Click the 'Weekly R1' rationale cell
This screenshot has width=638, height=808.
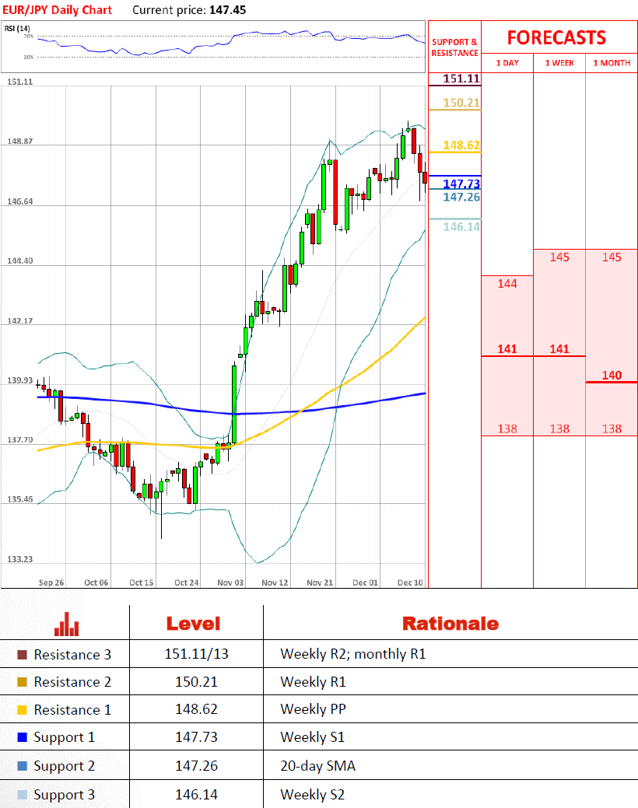coord(313,682)
